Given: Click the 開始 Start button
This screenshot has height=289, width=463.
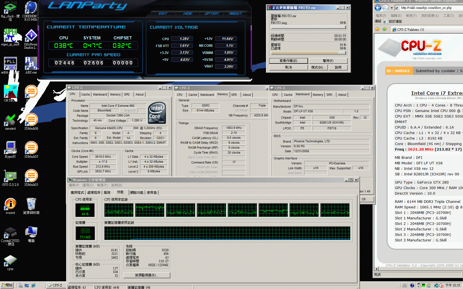Looking at the screenshot, I should point(7,285).
